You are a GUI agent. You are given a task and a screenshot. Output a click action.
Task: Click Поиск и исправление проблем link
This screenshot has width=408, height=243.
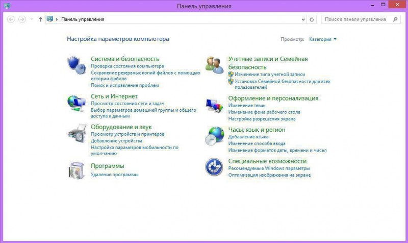124,85
